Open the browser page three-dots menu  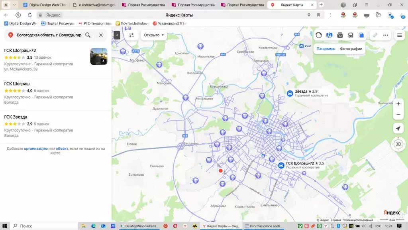click(x=330, y=15)
